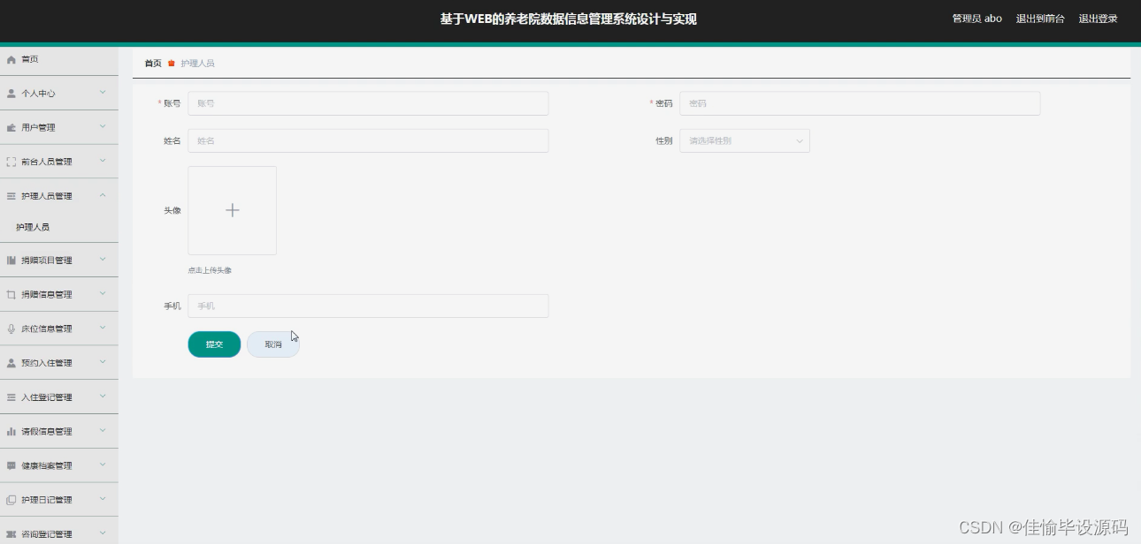This screenshot has width=1141, height=544.
Task: Click the 前台人员管理 icon
Action: pos(11,161)
